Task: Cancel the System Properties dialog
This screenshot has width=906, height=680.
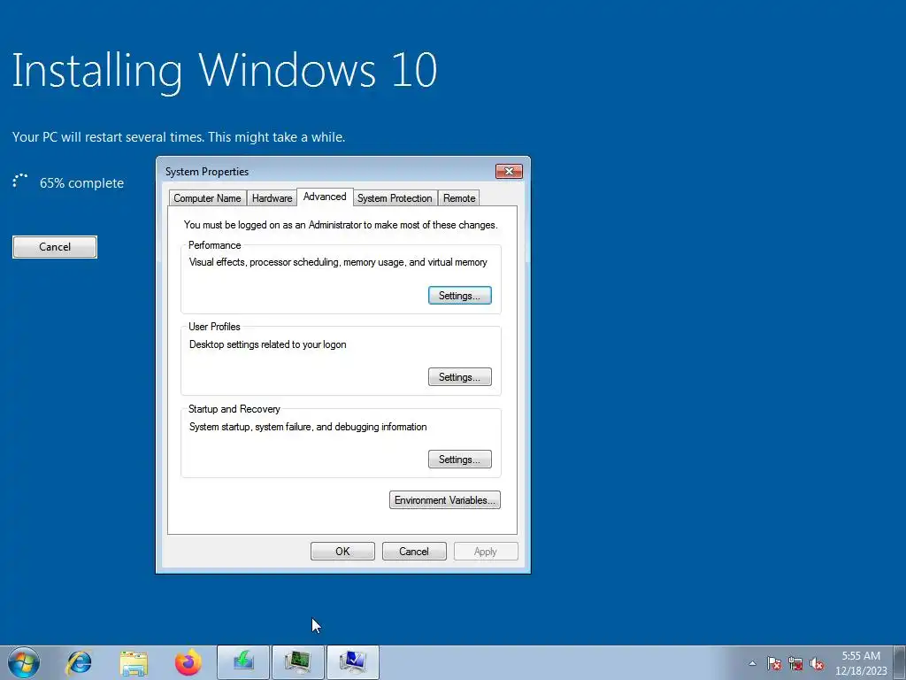Action: 414,551
